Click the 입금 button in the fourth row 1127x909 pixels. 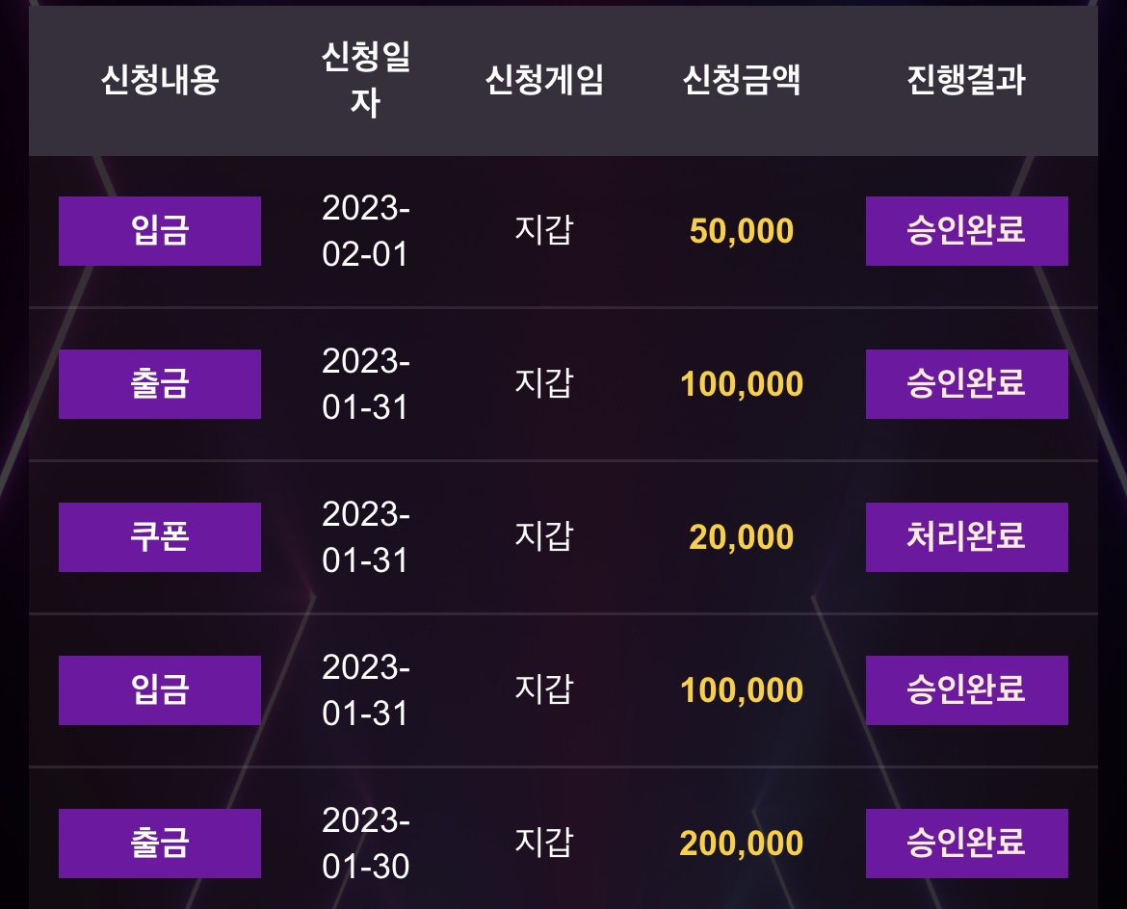[160, 689]
